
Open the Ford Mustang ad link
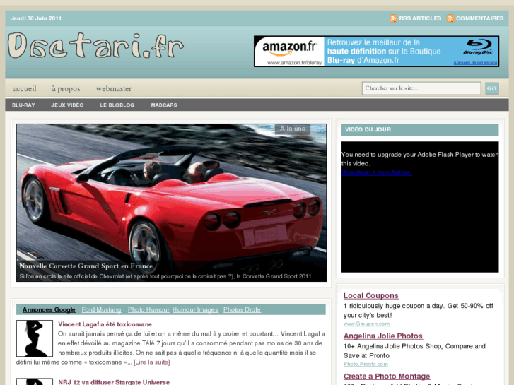click(x=101, y=309)
